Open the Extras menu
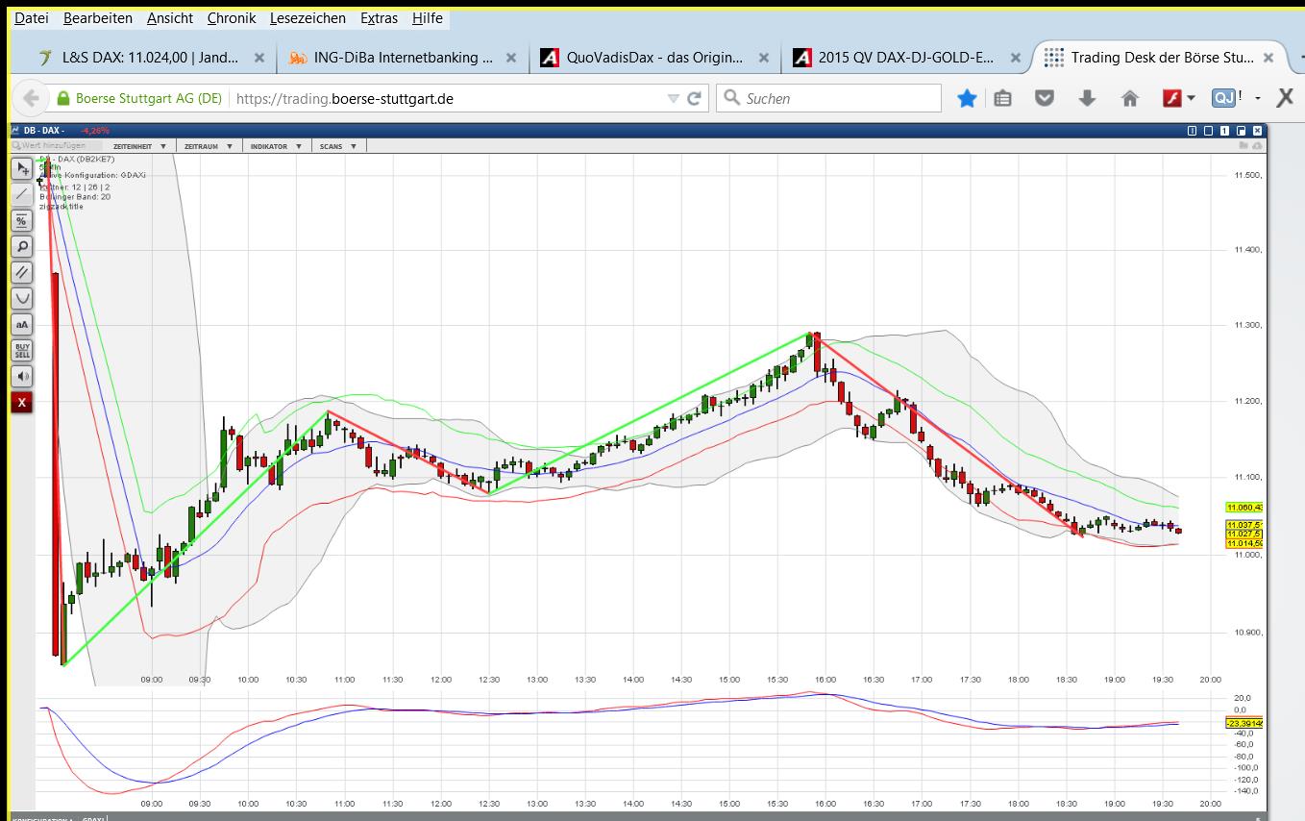Viewport: 1305px width, 821px height. [377, 17]
